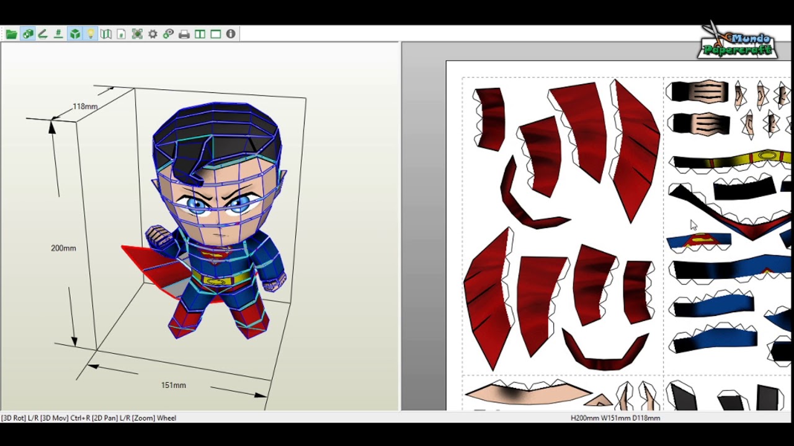Click the fit-to-view frame icon
Viewport: 794px width, 446px height.
click(137, 34)
